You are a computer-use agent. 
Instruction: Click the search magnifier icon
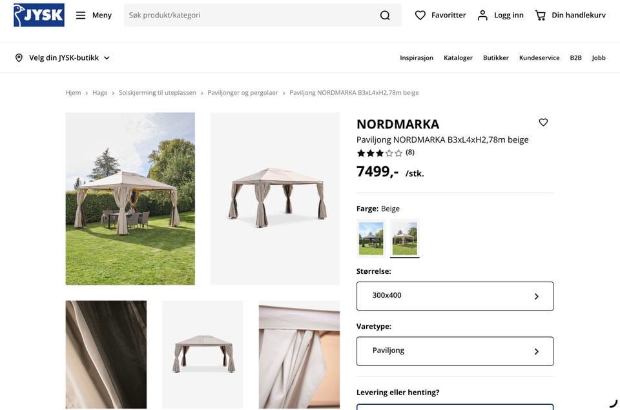point(385,15)
